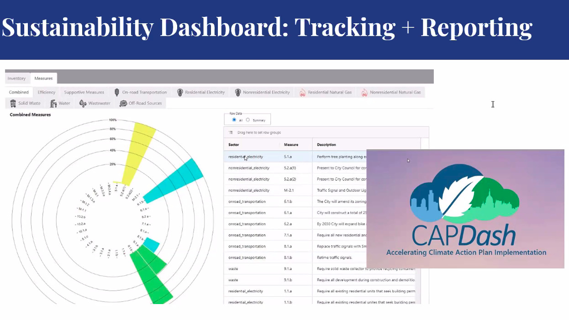Image resolution: width=569 pixels, height=320 pixels.
Task: Select the Supportive Measures sub-tab
Action: click(84, 92)
